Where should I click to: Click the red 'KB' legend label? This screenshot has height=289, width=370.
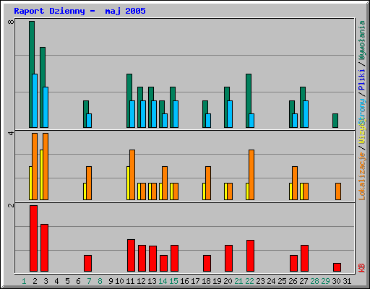pyautogui.click(x=361, y=268)
